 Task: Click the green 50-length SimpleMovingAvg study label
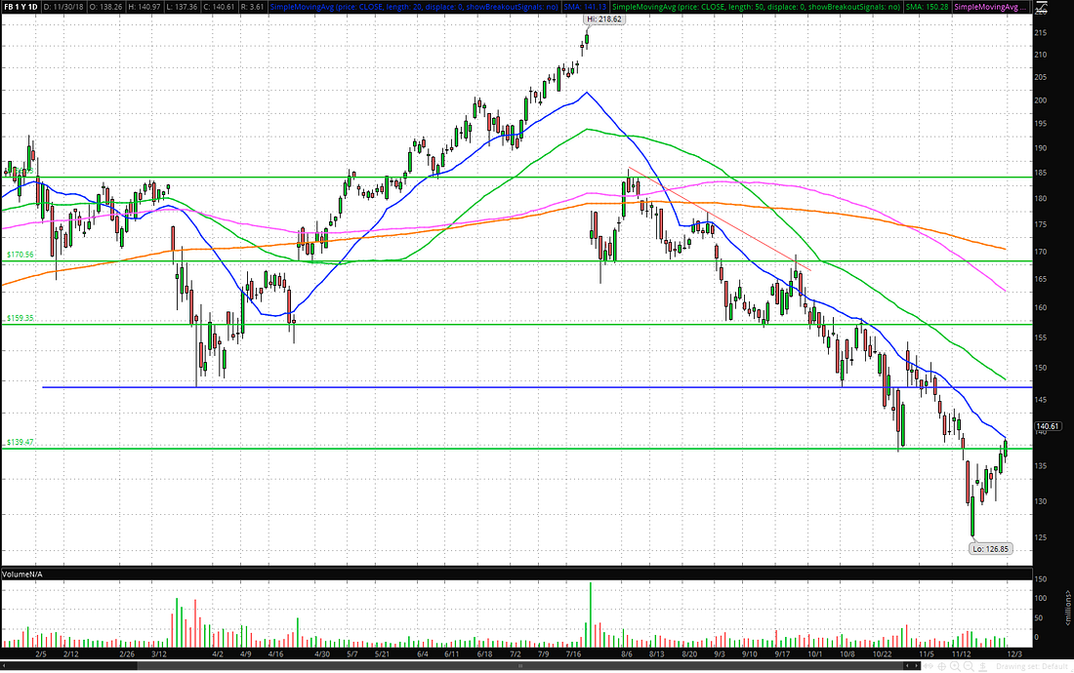point(756,7)
